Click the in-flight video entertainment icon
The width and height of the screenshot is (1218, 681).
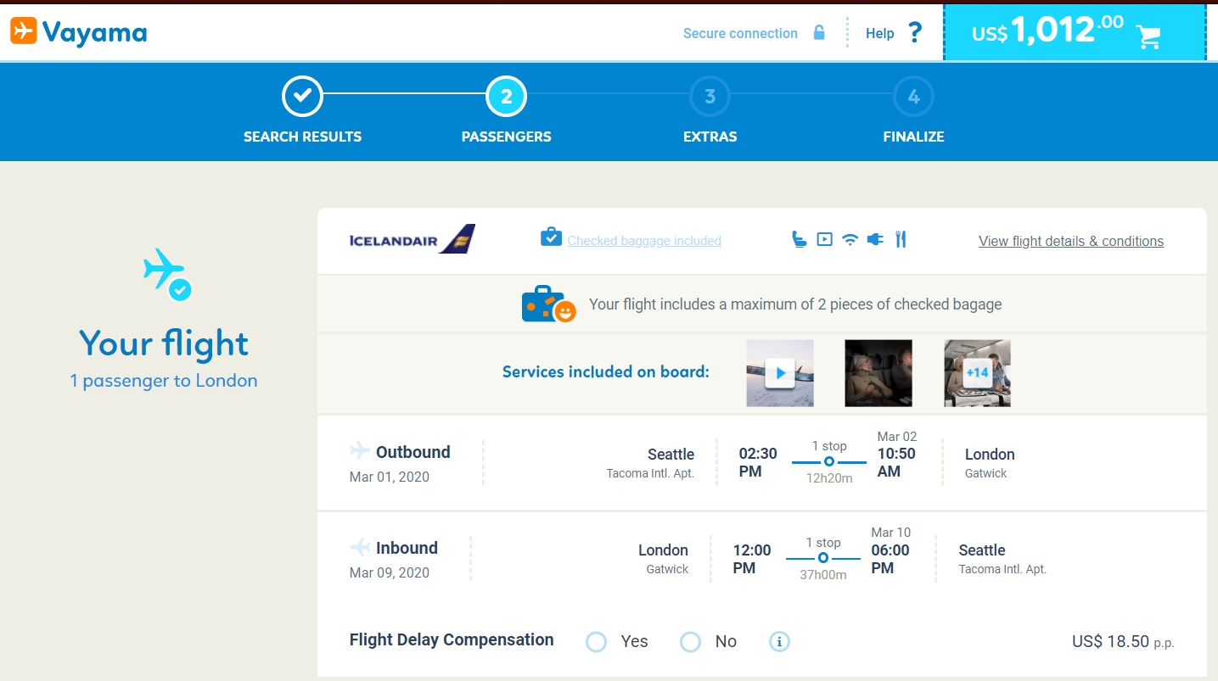[824, 240]
